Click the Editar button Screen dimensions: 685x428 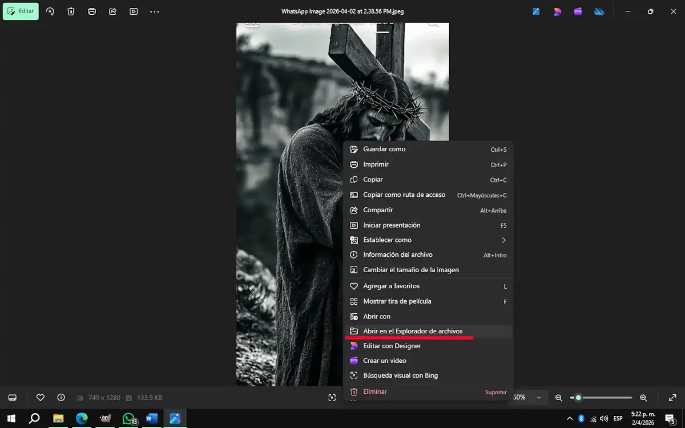click(x=21, y=11)
